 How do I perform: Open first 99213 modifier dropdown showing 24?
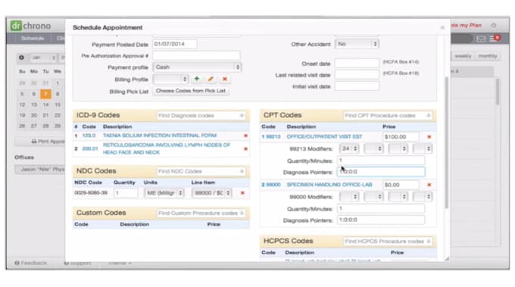click(x=349, y=148)
